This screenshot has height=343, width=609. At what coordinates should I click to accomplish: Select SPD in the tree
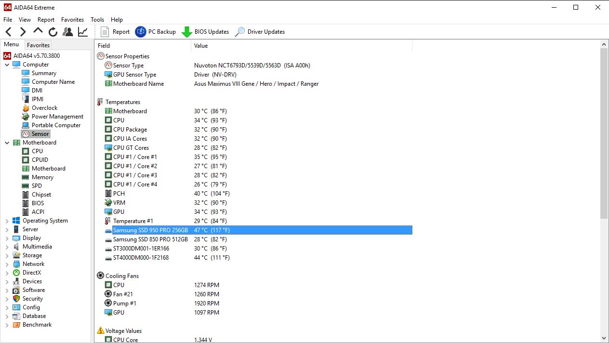37,186
